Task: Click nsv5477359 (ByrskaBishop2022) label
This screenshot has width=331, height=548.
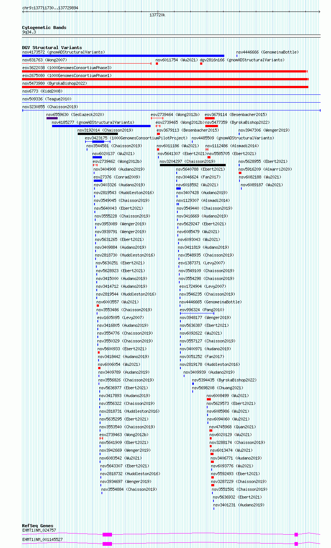Action: click(237, 123)
